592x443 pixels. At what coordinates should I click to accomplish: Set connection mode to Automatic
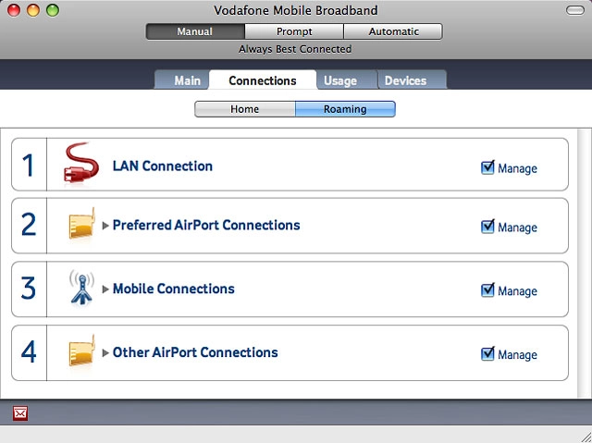(x=393, y=31)
